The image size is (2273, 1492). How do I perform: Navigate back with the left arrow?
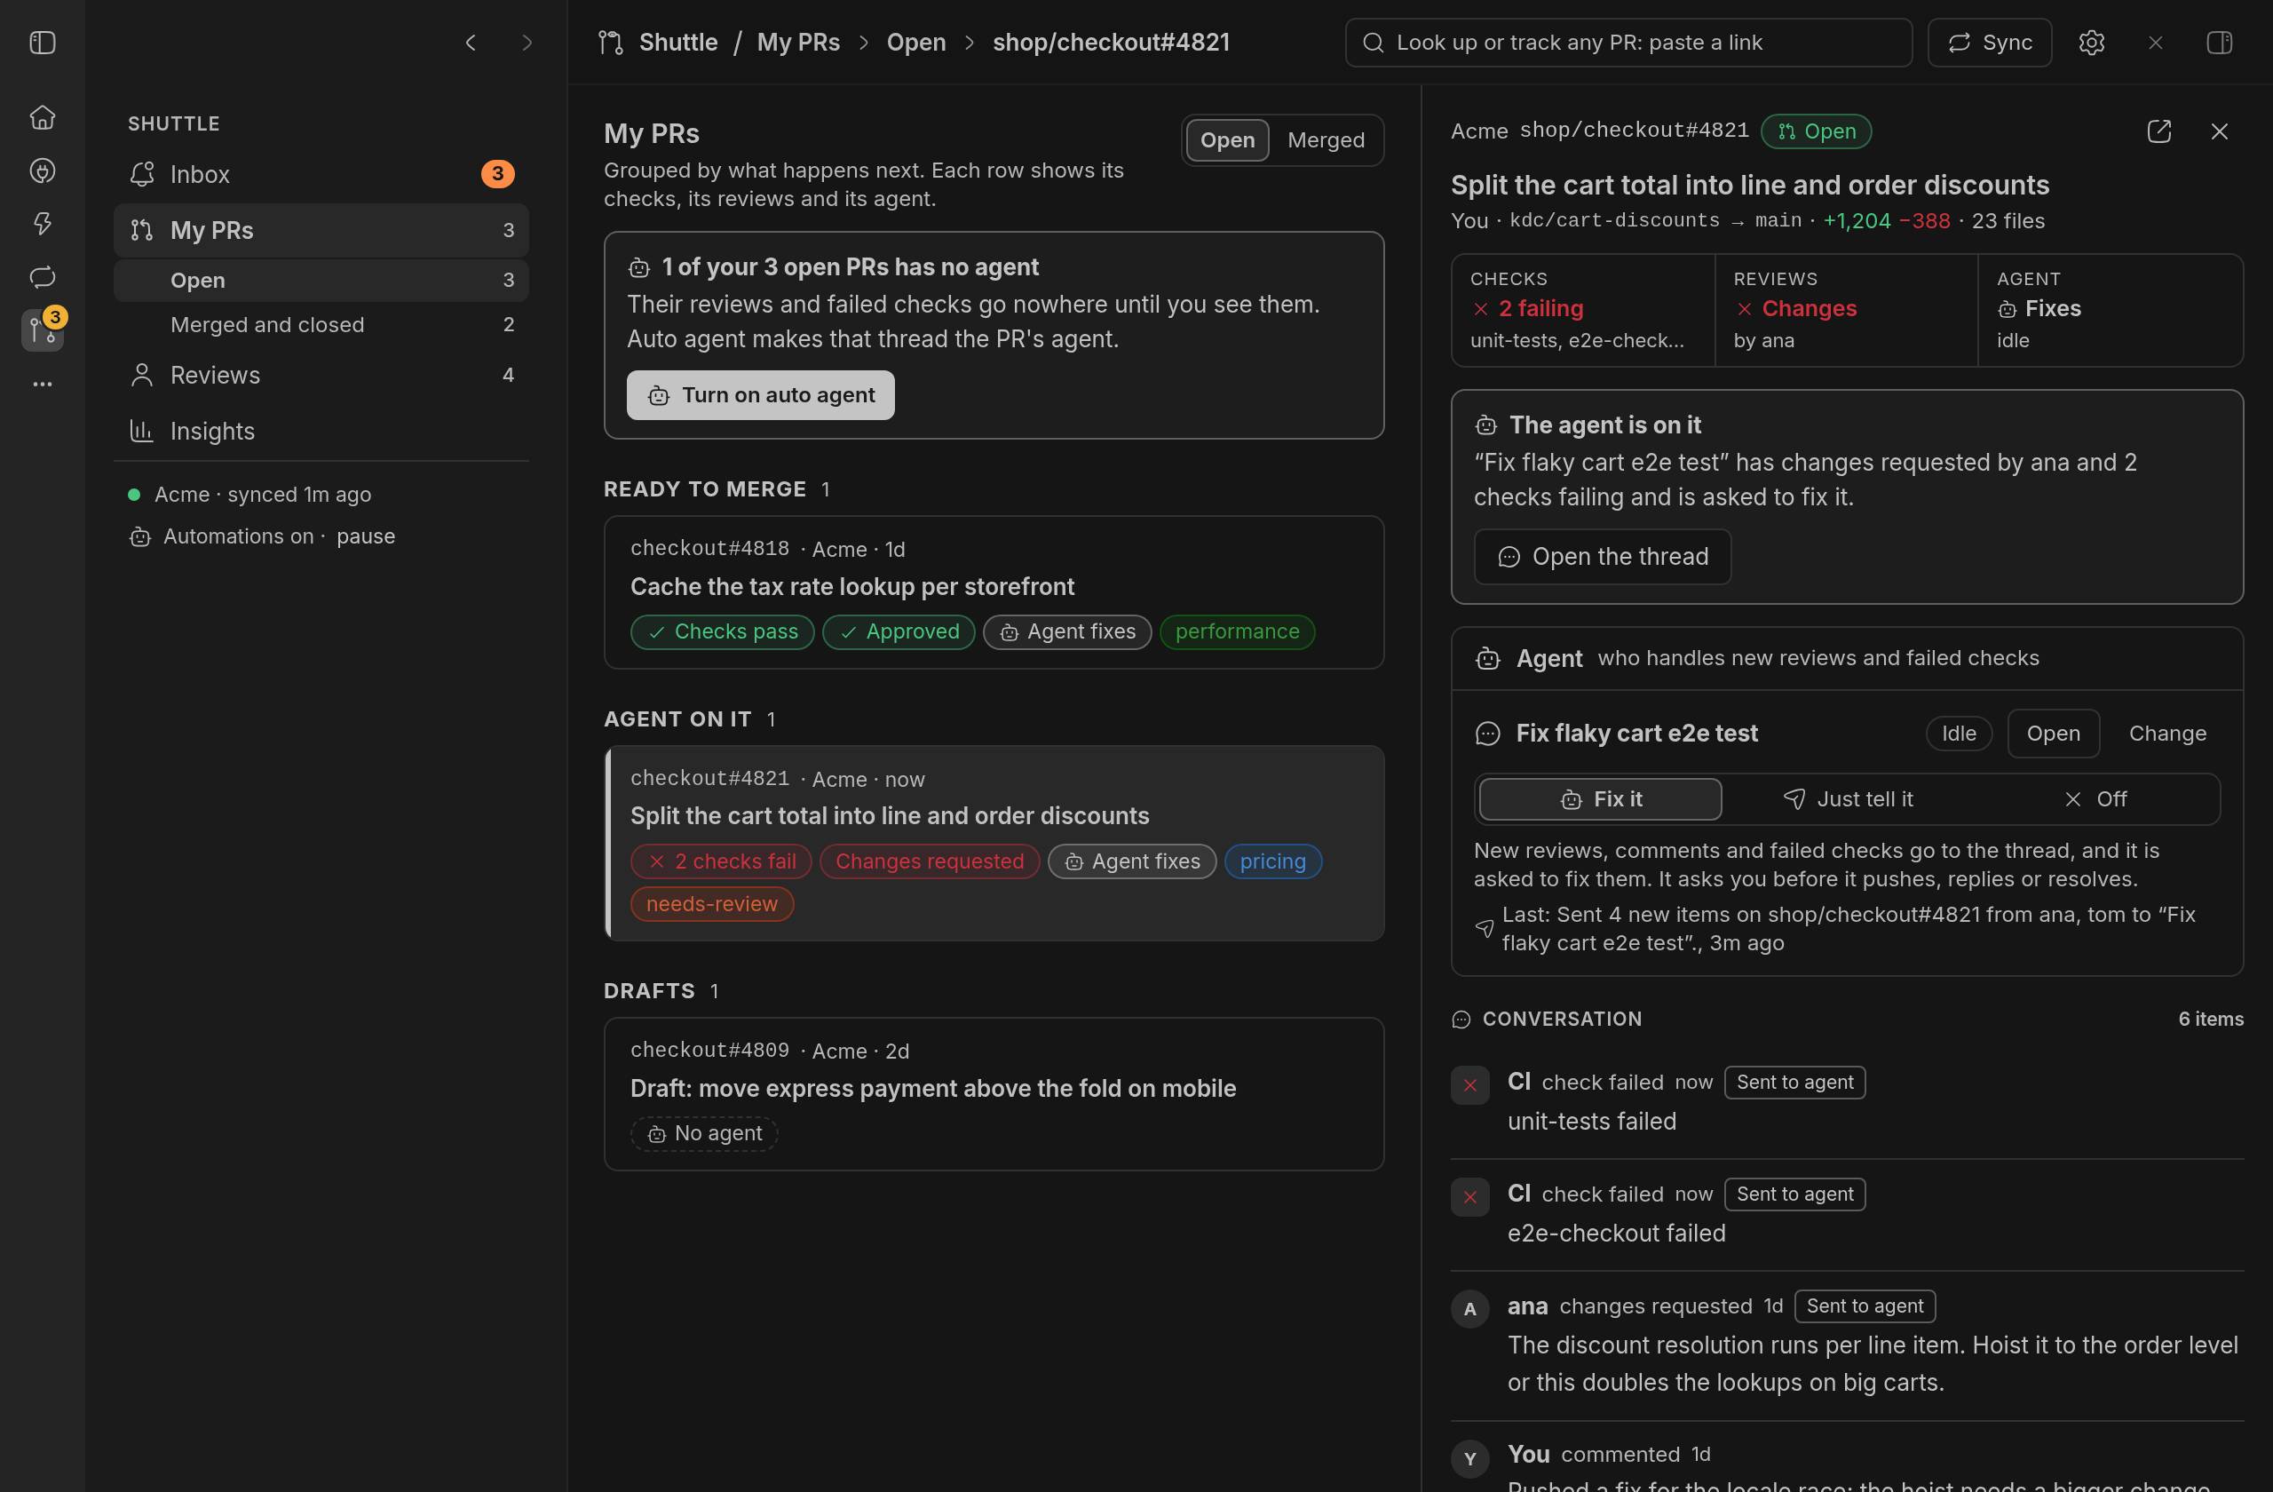pyautogui.click(x=470, y=42)
